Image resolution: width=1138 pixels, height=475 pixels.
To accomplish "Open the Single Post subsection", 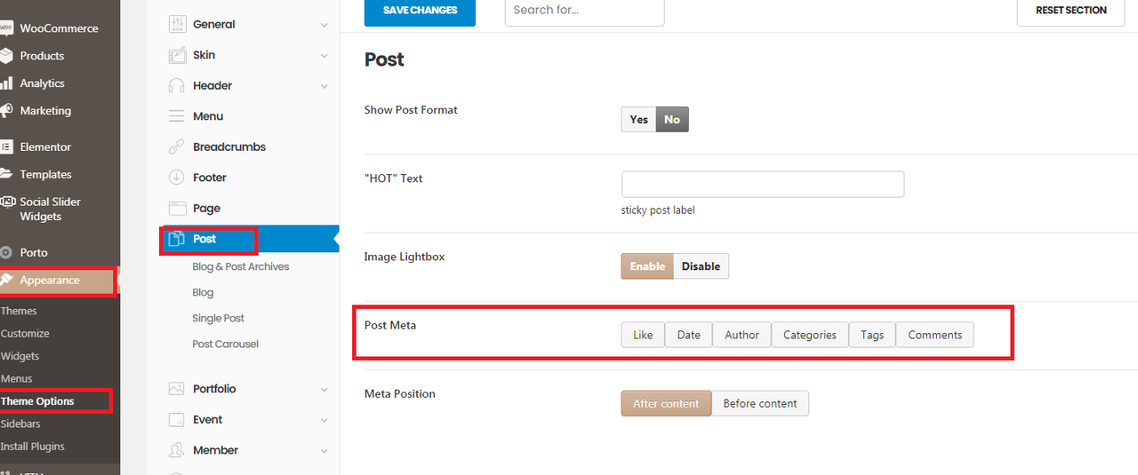I will coord(218,318).
